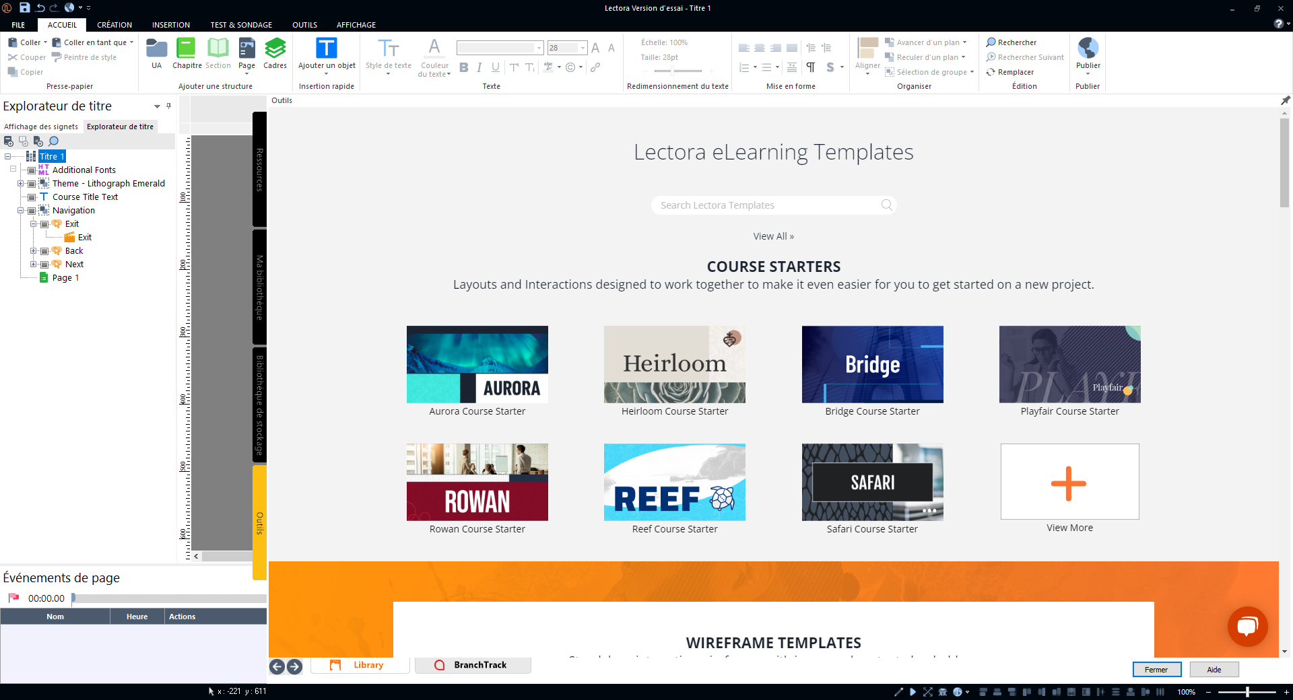The image size is (1293, 700).
Task: Open the CRÉATION ribbon tab
Action: pos(114,25)
